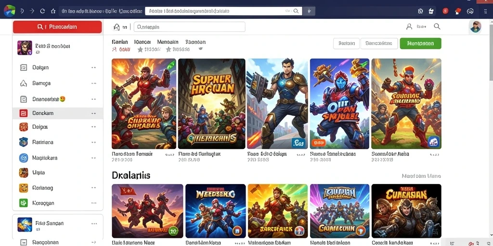Click the red circular extension icon in the toolbar
The image size is (493, 246).
click(x=445, y=11)
